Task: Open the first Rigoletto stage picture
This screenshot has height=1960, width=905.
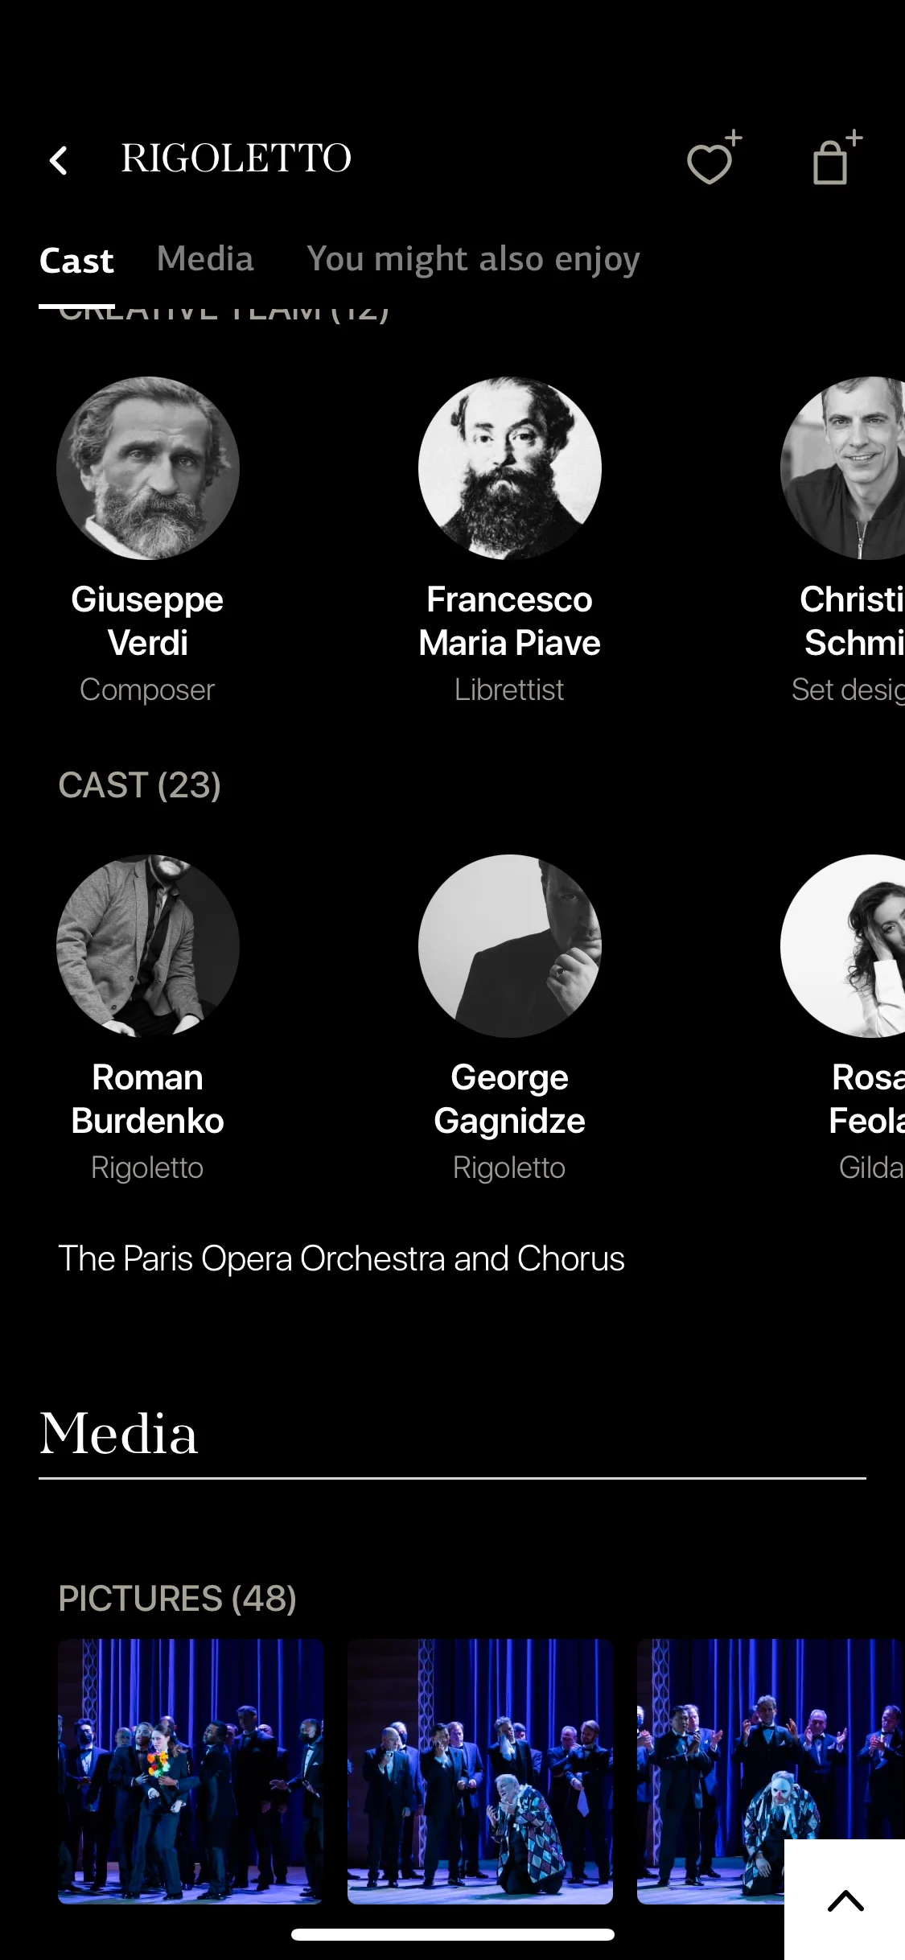Action: [191, 1772]
